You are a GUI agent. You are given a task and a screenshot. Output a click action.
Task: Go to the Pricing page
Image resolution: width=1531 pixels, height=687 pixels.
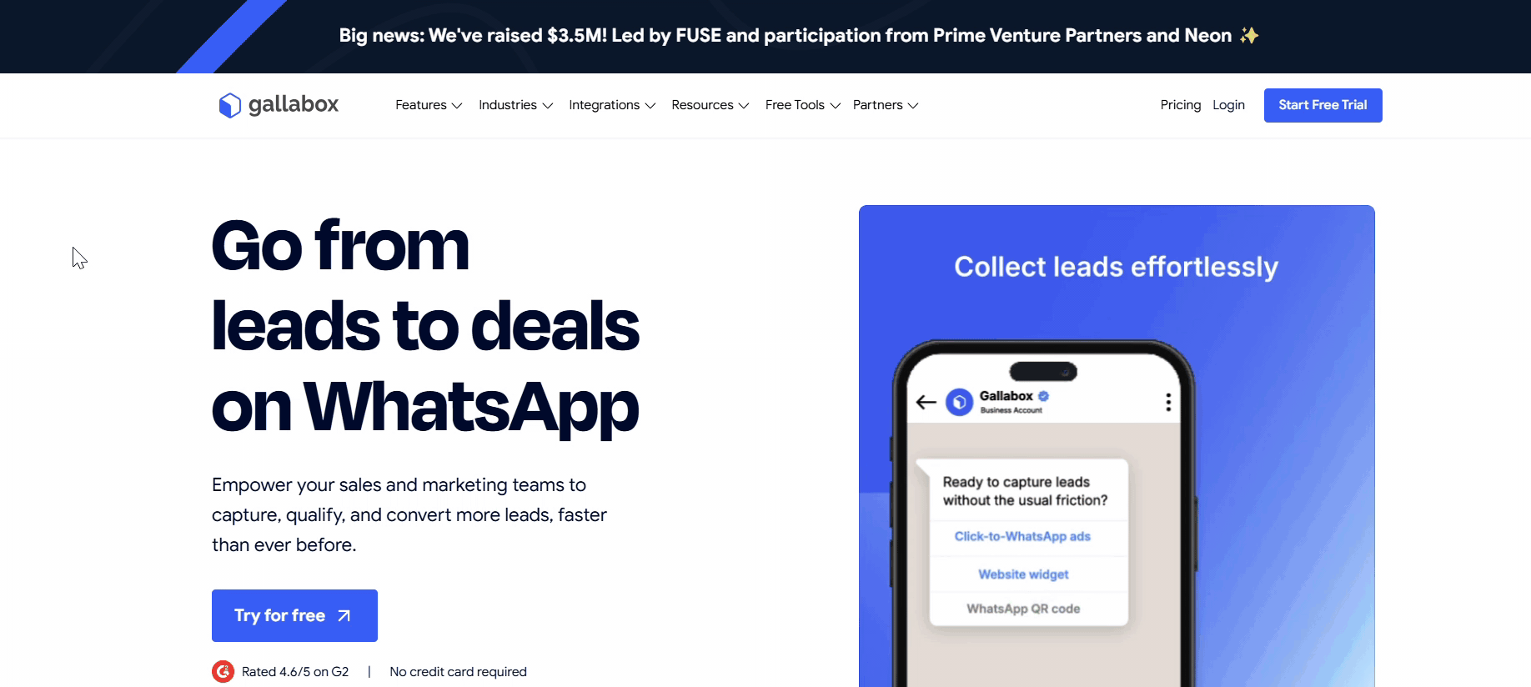(1180, 105)
